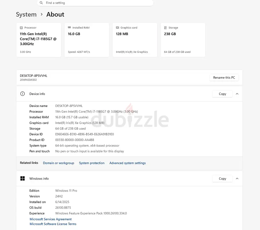Collapse the Windows info section chevron

click(237, 179)
